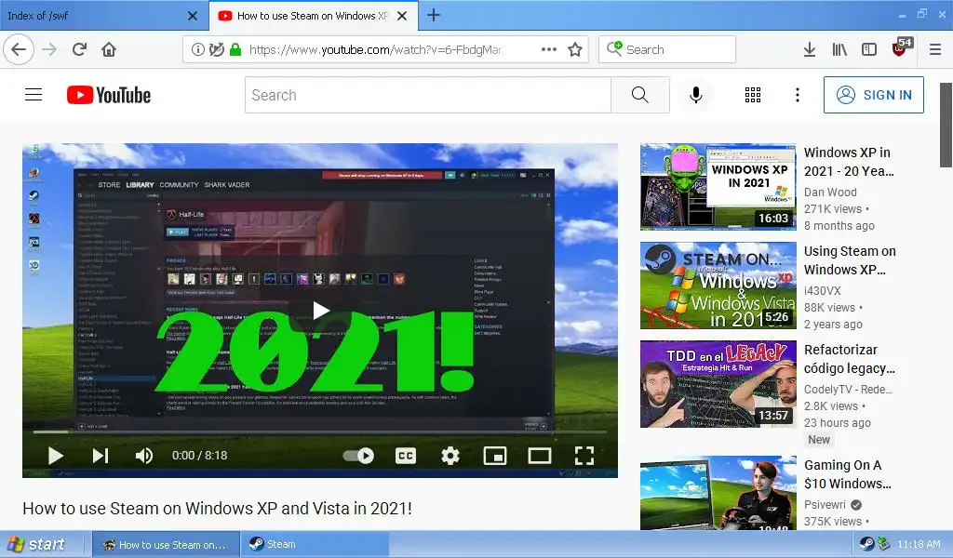Enter fullscreen video mode
This screenshot has height=558, width=953.
click(x=584, y=456)
